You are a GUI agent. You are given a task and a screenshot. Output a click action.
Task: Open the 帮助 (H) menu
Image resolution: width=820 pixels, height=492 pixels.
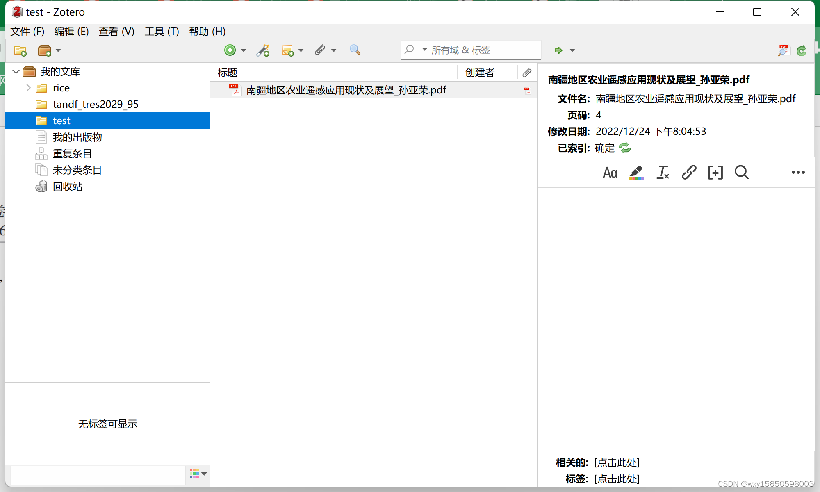pos(207,32)
